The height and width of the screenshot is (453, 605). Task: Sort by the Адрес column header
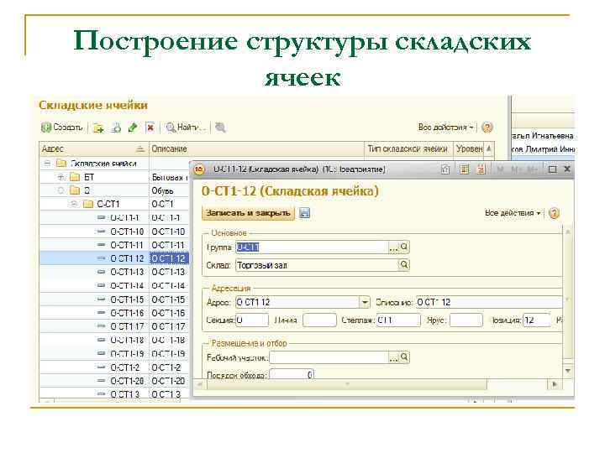click(x=94, y=148)
